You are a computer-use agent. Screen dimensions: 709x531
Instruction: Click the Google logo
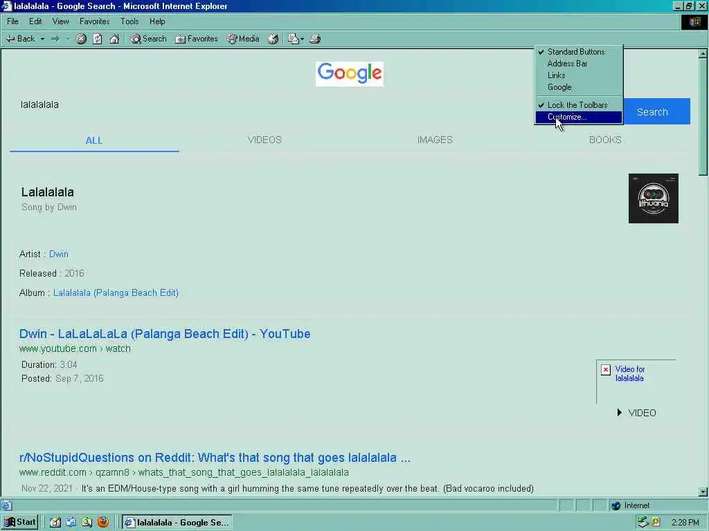(350, 73)
